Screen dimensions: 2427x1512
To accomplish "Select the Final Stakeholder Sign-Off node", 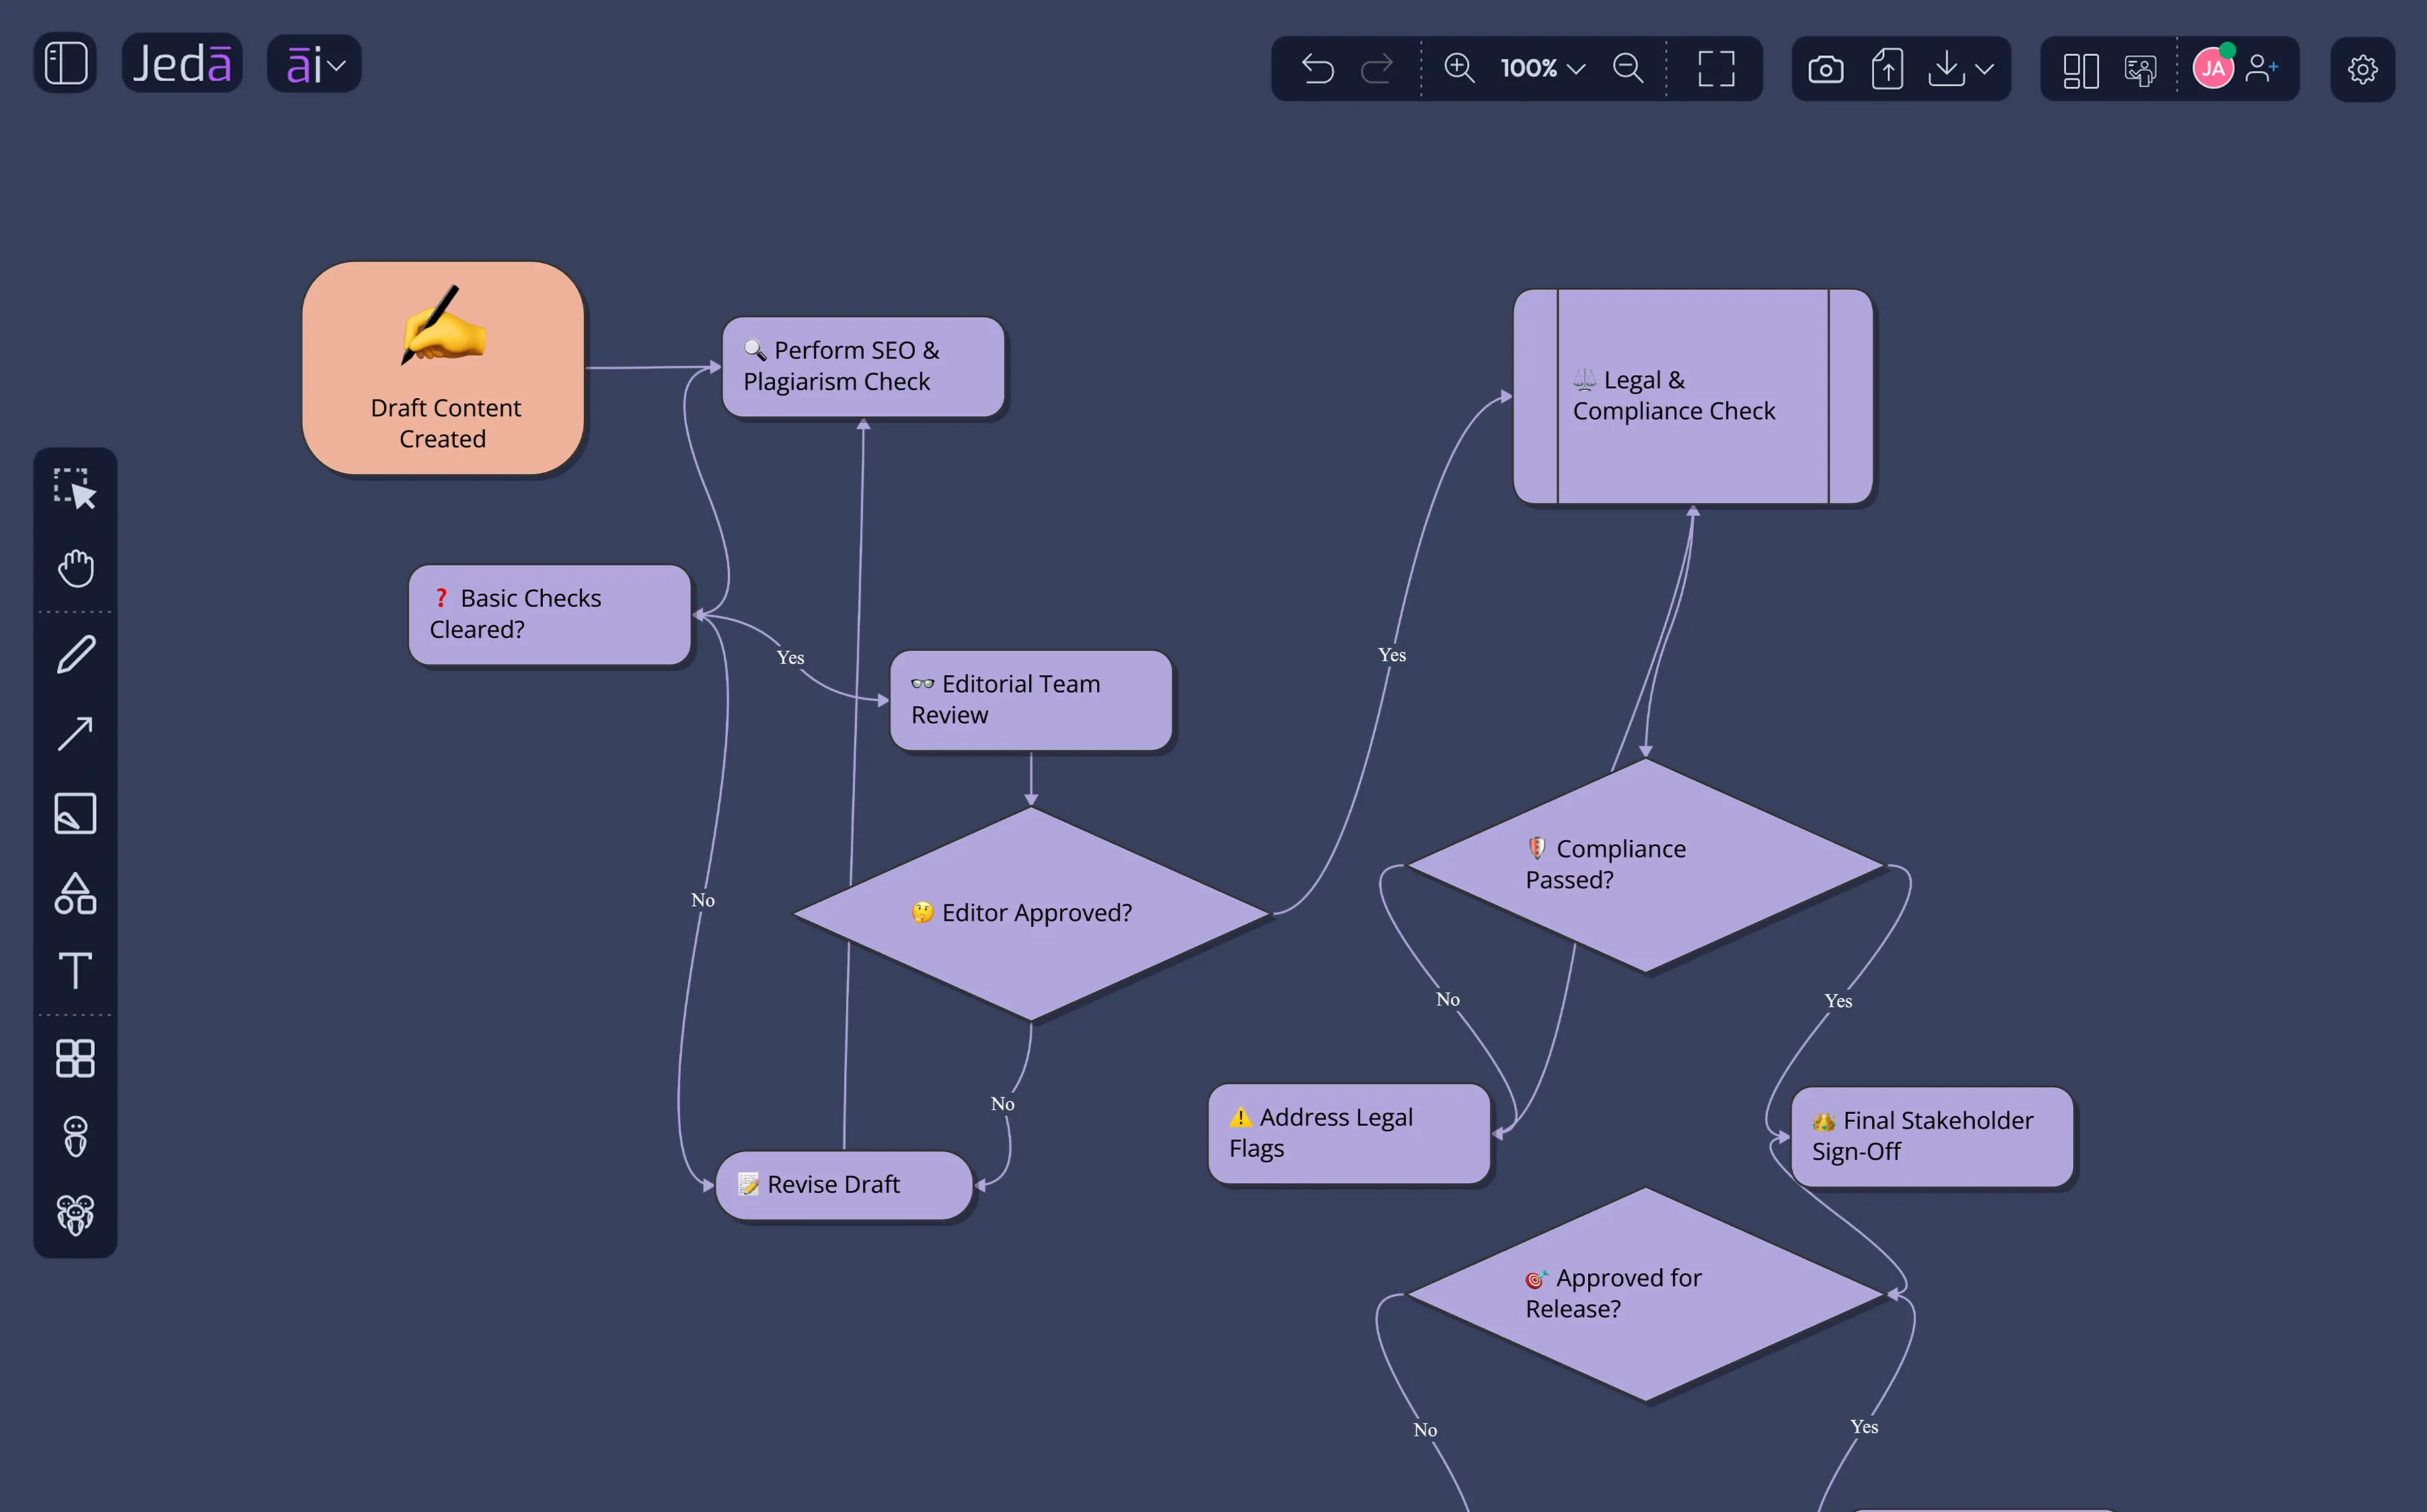I will pyautogui.click(x=1932, y=1137).
